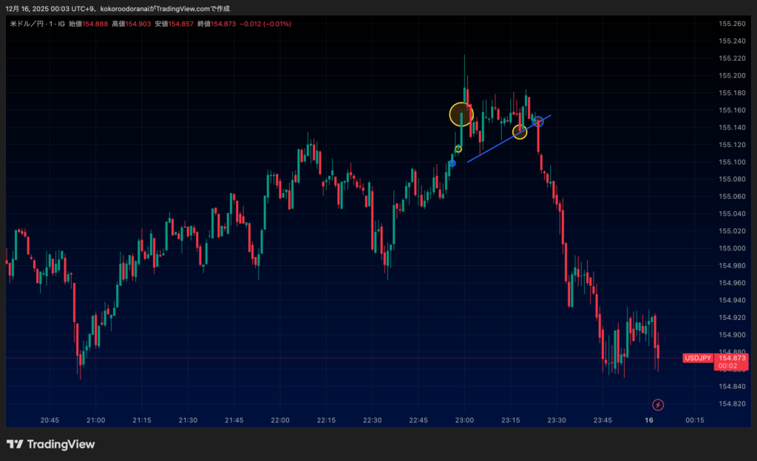Select the solid blue dot marker

[452, 163]
